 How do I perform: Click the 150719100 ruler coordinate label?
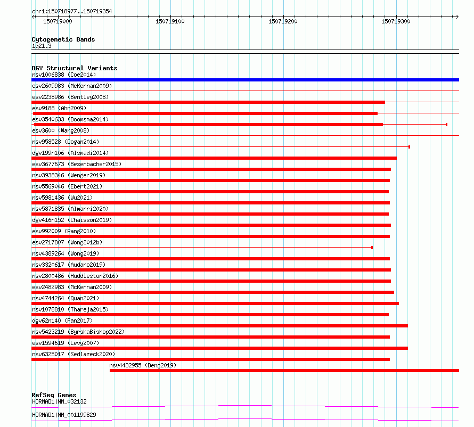point(170,21)
